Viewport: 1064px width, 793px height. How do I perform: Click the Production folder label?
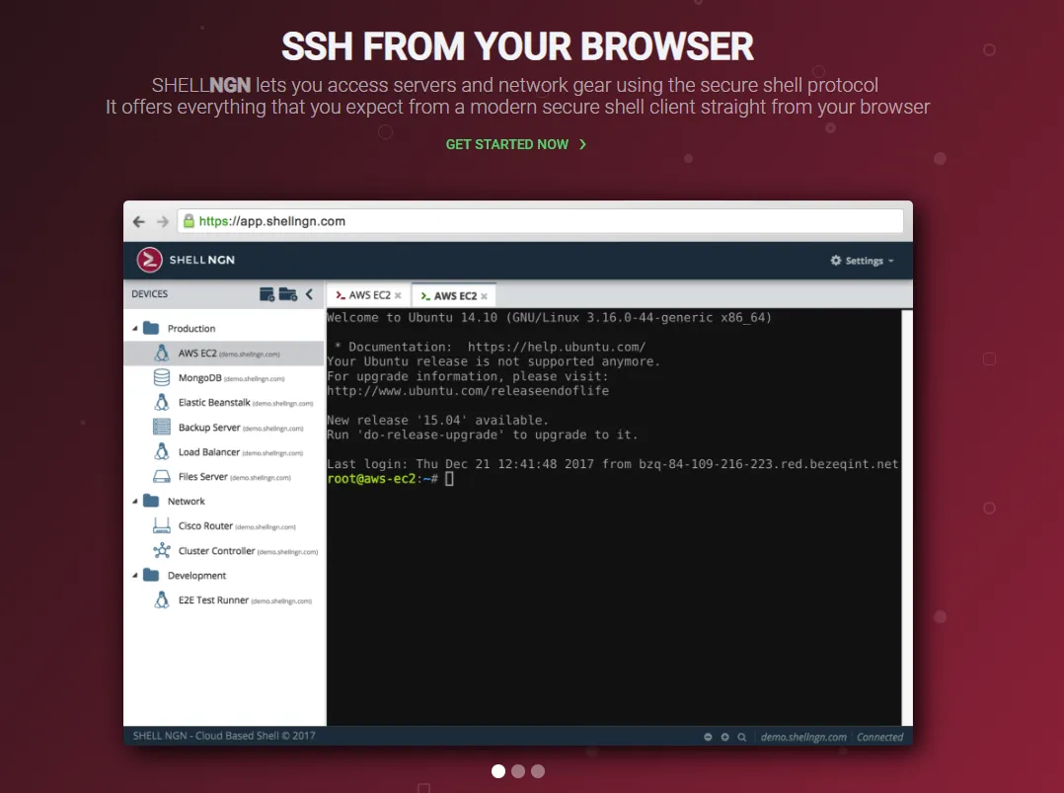[191, 329]
